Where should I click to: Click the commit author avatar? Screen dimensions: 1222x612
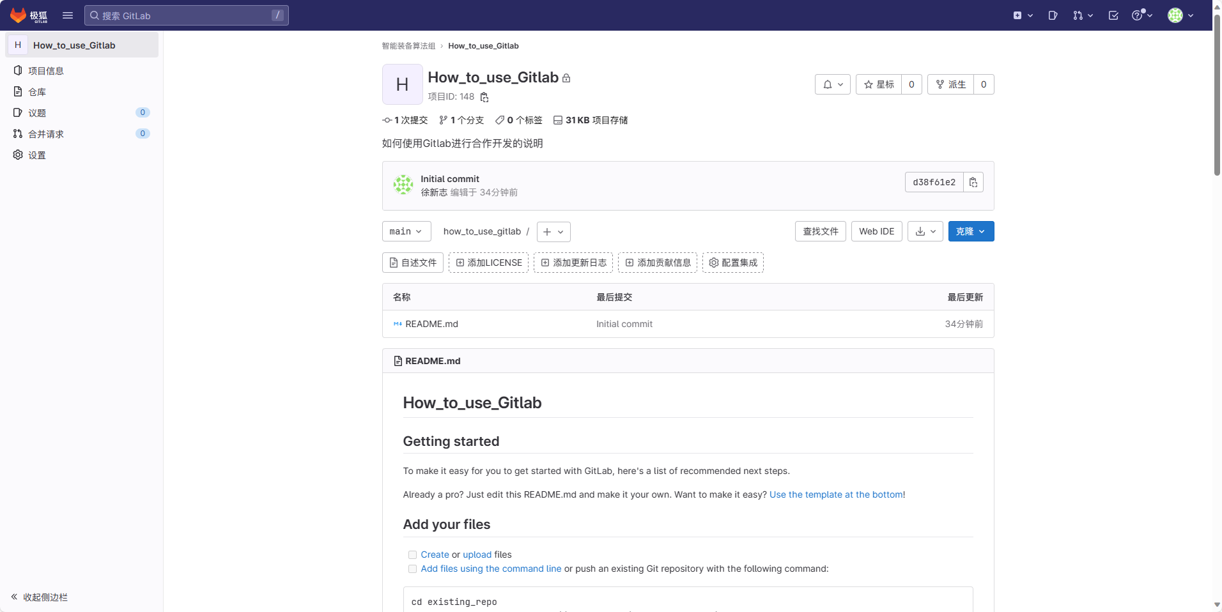point(403,185)
